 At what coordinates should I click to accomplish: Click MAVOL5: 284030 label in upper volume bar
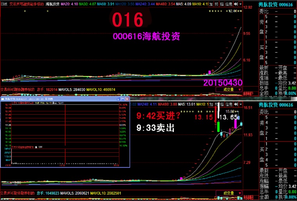pos(72,89)
